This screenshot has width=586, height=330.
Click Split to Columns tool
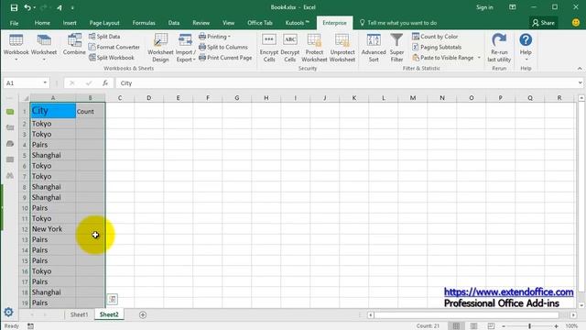pos(223,47)
